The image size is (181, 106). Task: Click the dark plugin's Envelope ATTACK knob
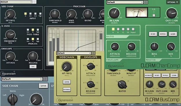10,56
